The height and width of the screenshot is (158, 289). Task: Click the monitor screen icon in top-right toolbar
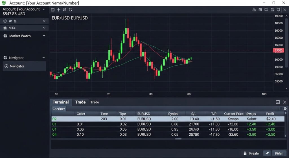[x=278, y=10]
